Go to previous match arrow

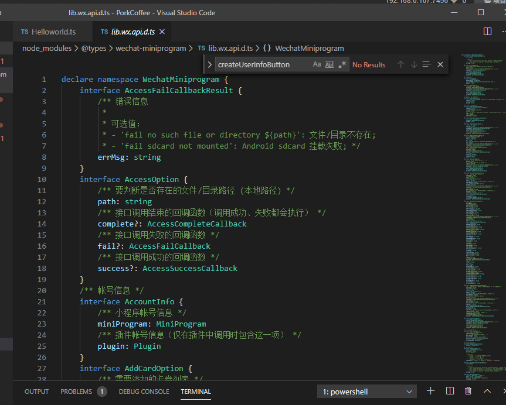click(400, 64)
